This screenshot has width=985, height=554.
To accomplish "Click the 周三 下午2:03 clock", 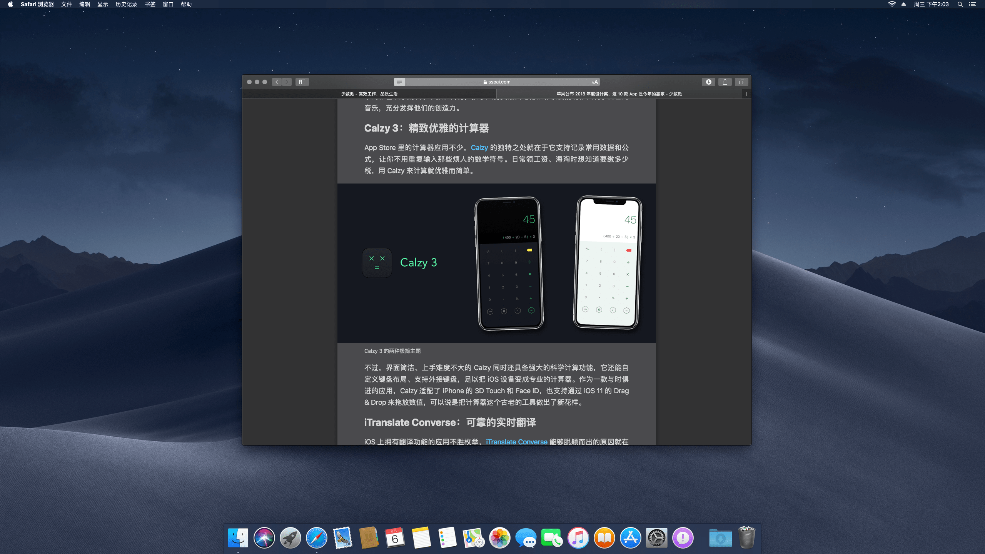I will [931, 4].
